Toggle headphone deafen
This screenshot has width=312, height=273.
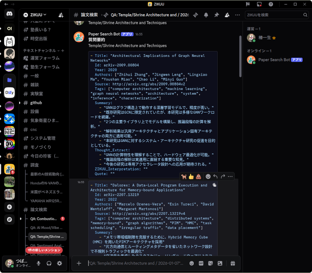(49, 263)
